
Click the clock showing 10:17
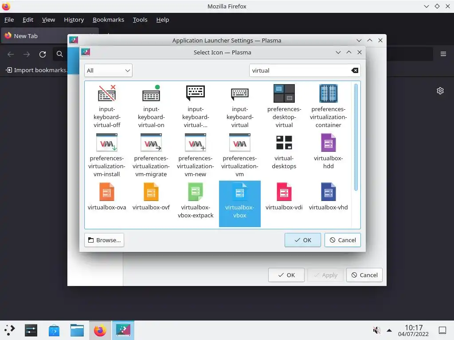(414, 327)
